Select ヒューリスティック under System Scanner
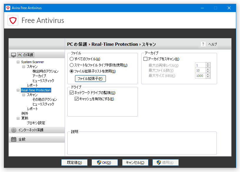Image resolution: width=240 pixels, height=172 pixels. [x=43, y=81]
